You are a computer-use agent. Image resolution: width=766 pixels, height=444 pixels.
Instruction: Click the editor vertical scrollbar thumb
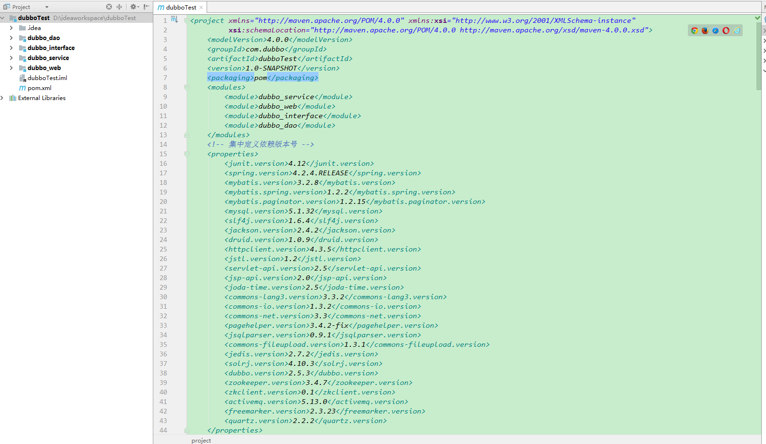click(759, 56)
